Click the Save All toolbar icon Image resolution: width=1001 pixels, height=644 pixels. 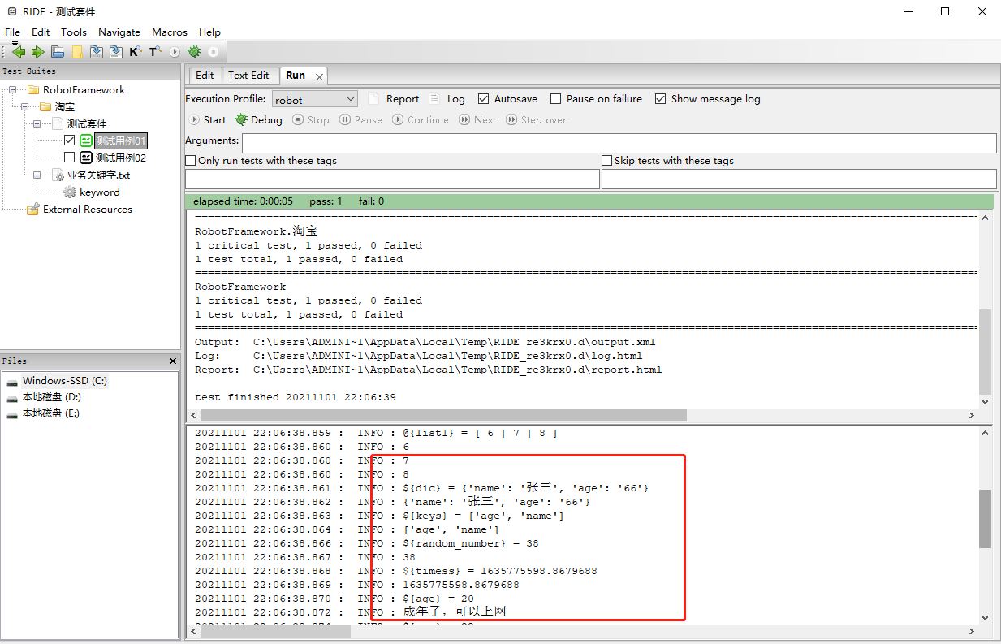click(x=116, y=52)
